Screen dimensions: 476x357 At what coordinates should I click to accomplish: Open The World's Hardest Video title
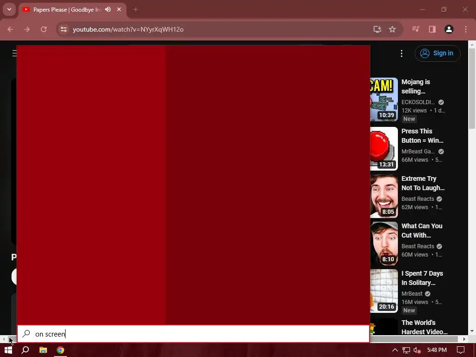point(424,327)
